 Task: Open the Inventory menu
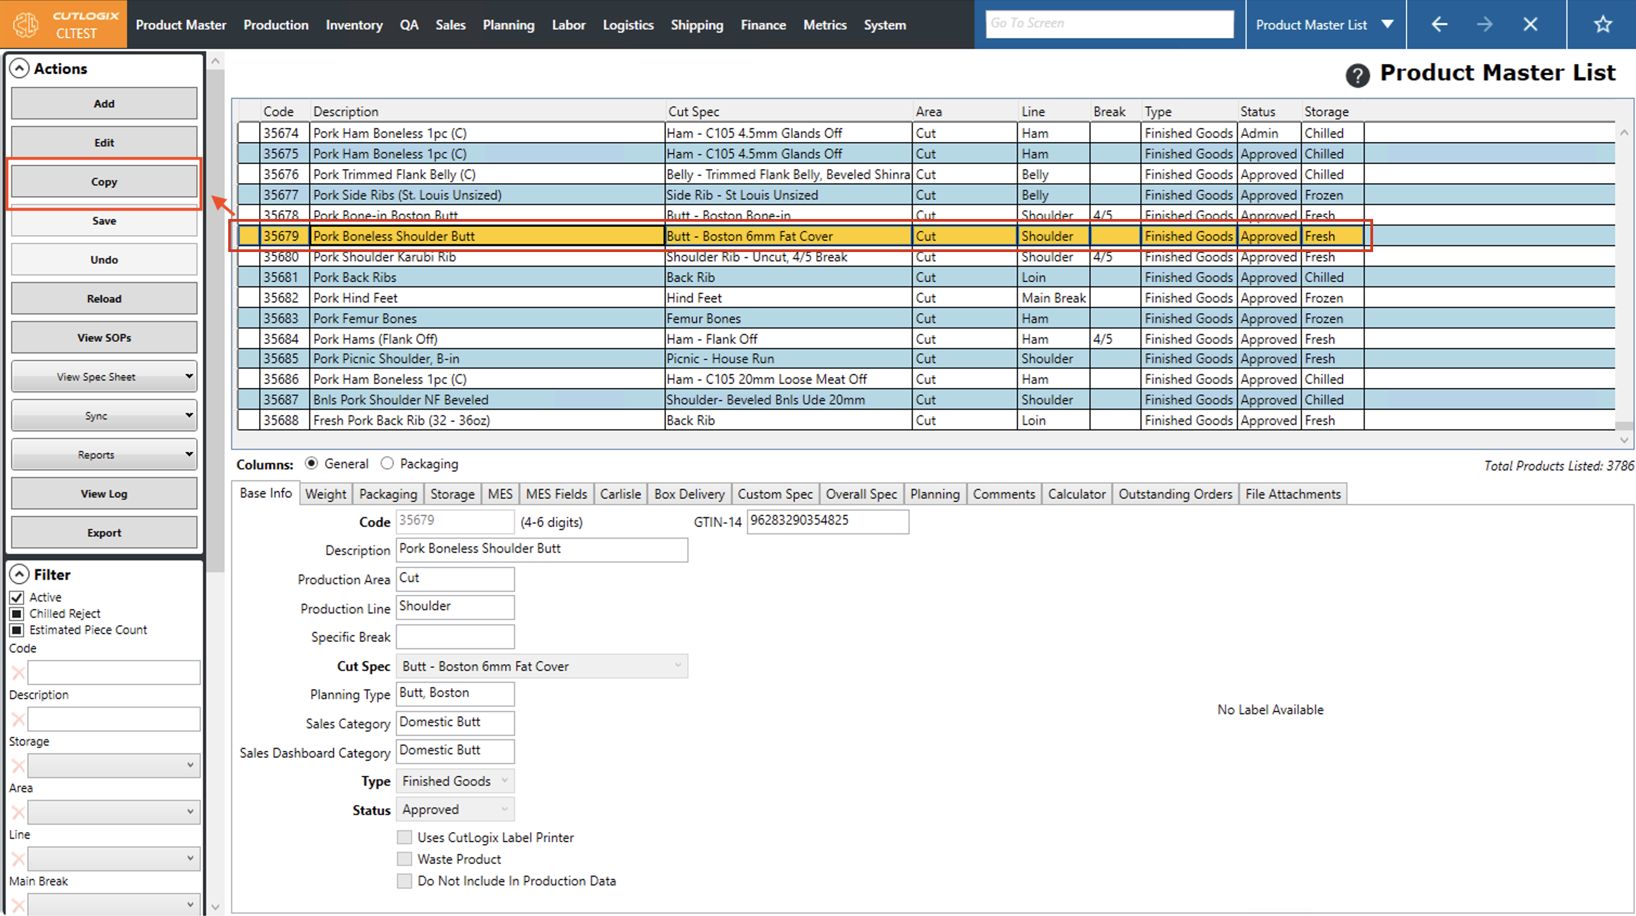354,25
